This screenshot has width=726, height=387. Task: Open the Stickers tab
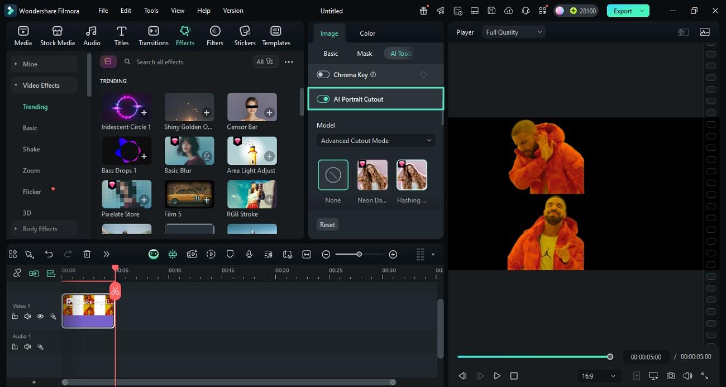tap(245, 36)
